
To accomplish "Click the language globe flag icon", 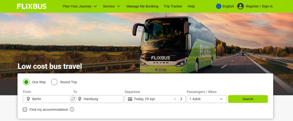I will pos(218,6).
